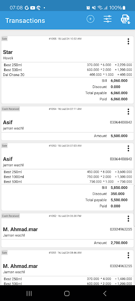
Task: Open three-dot menu for Star sale #1055
Action: click(128, 41)
